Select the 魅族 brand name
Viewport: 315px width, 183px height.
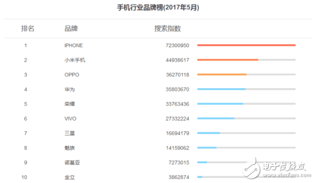pyautogui.click(x=69, y=148)
